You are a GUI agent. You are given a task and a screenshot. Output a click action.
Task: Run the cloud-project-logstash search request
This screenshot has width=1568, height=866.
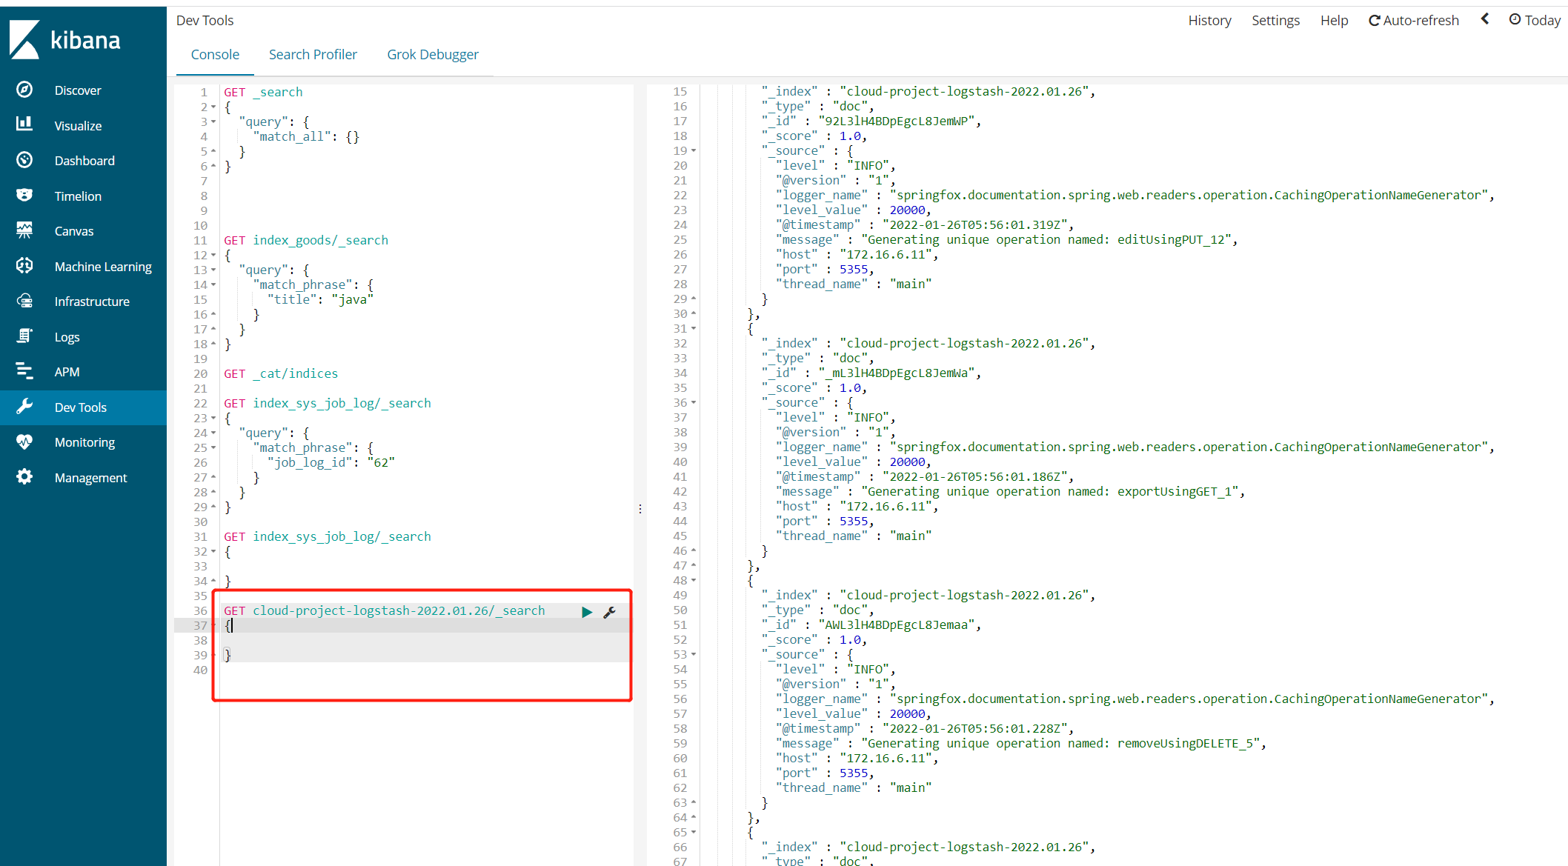tap(587, 612)
